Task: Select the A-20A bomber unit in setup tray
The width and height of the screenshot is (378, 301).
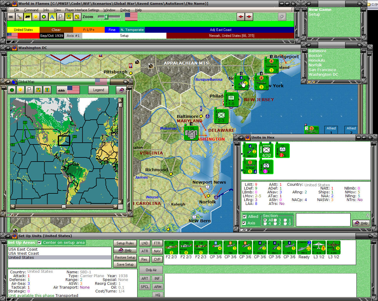Action: click(333, 248)
